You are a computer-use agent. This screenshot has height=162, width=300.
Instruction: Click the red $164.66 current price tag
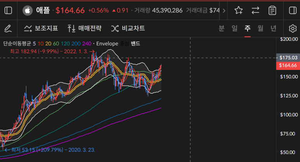pos(288,66)
